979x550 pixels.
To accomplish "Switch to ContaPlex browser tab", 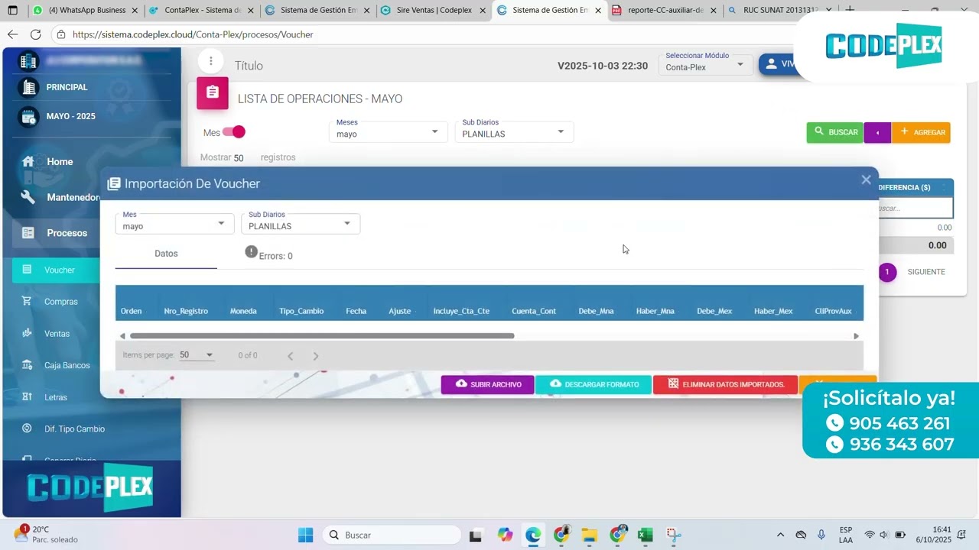I will tap(202, 11).
